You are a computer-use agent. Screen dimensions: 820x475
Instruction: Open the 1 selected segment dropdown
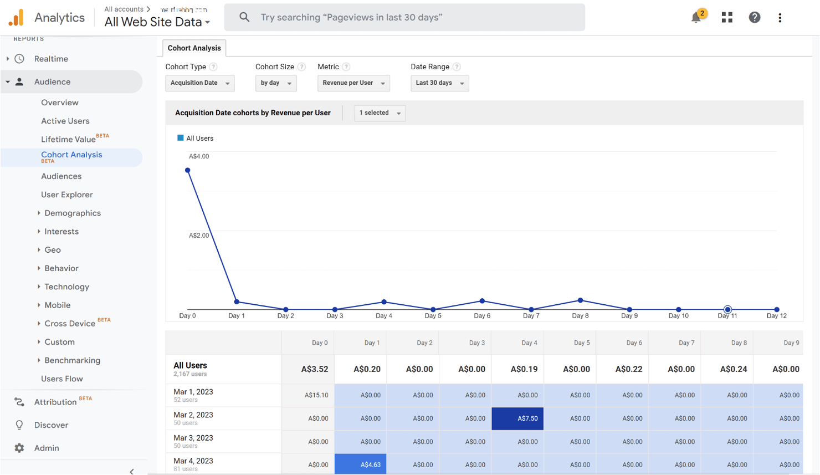click(x=380, y=113)
